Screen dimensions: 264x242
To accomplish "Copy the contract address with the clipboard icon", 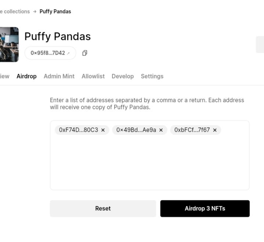I will (85, 53).
